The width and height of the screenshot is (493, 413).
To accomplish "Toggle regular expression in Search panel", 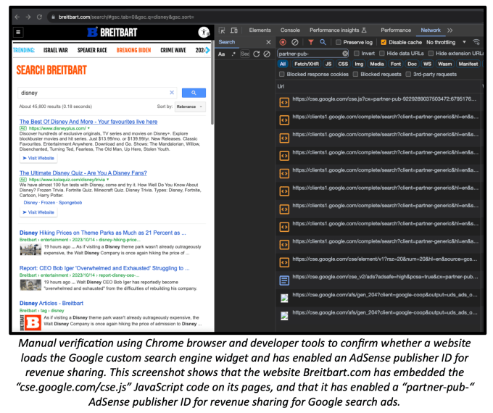I will [233, 54].
